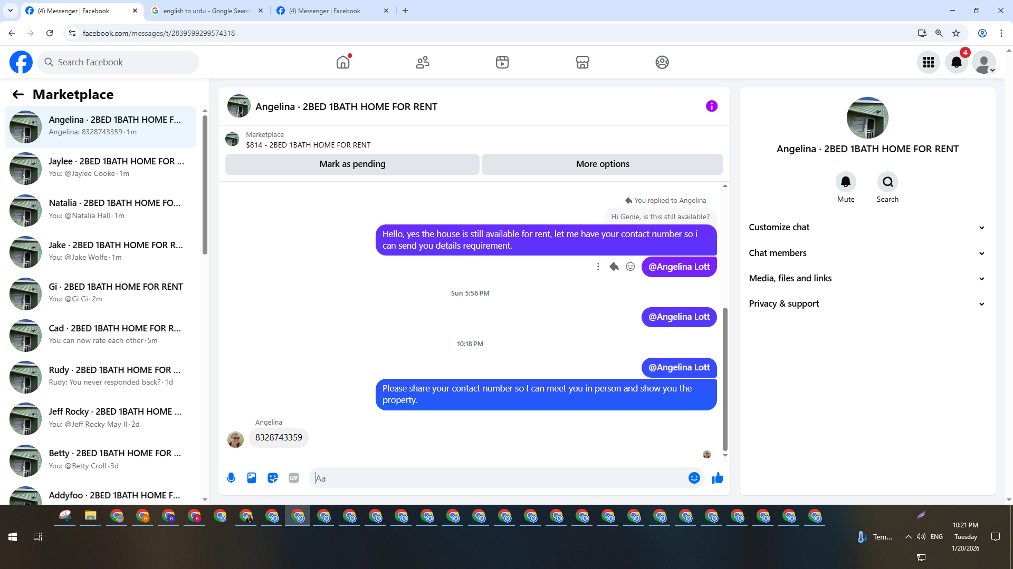
Task: Expand Chat members section
Action: pos(867,253)
